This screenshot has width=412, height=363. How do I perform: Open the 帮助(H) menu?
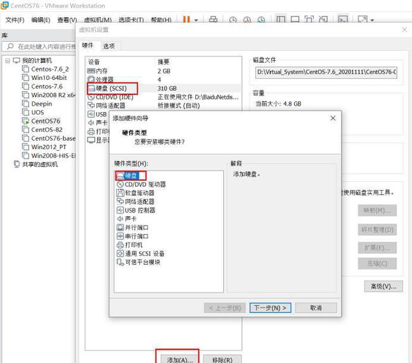tap(161, 20)
